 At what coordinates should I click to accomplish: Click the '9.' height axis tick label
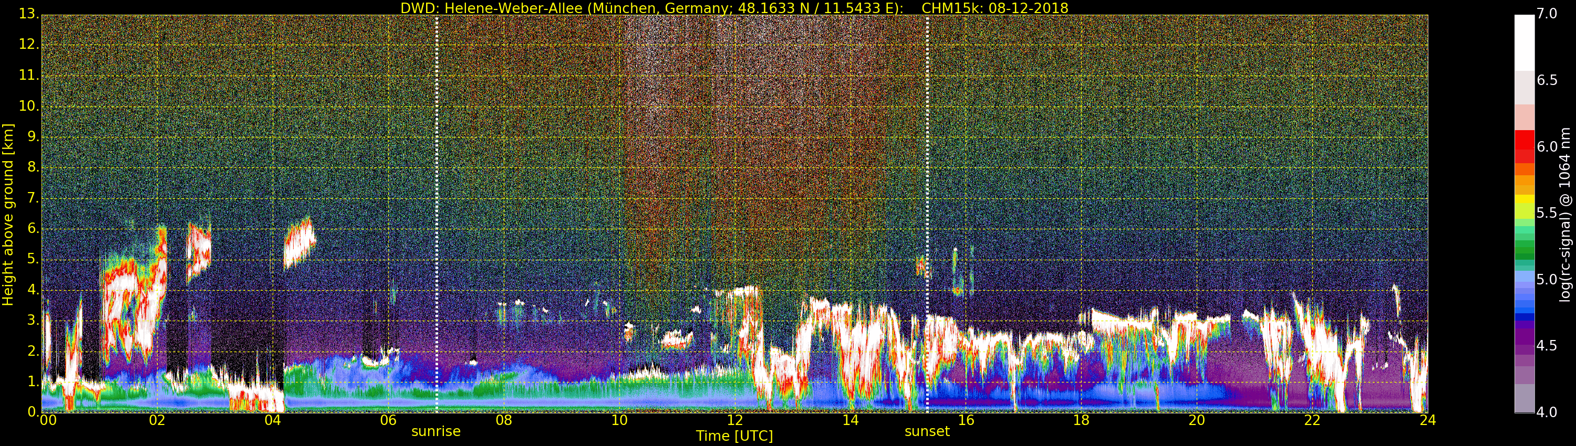tap(33, 136)
